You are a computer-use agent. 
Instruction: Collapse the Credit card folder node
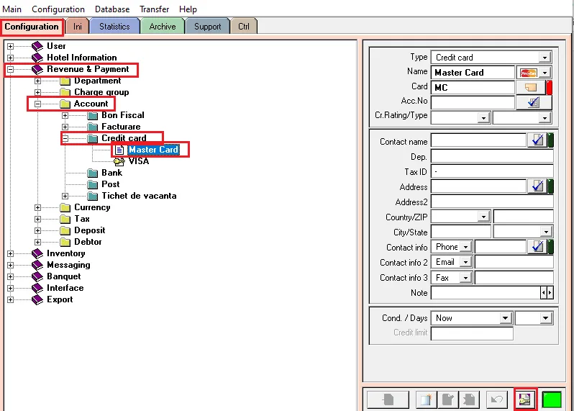point(65,138)
